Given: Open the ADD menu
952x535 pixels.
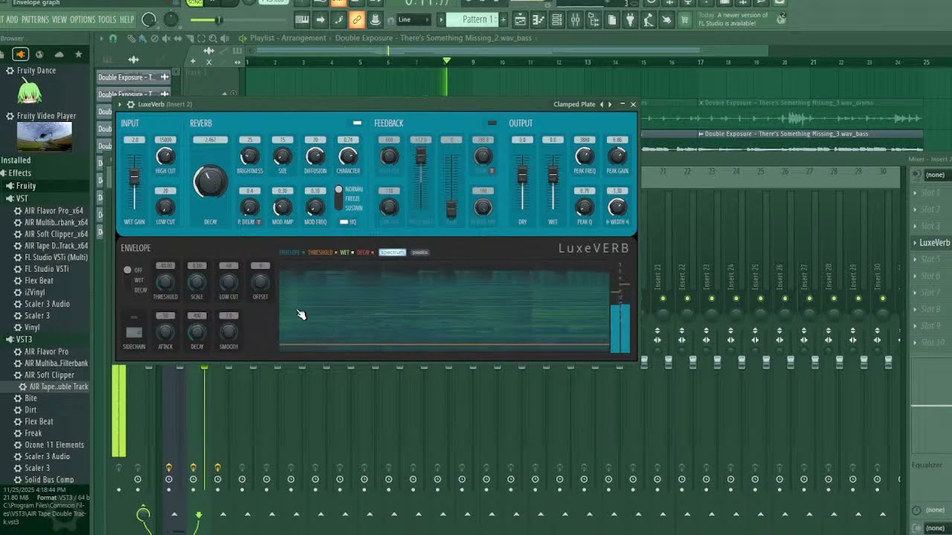Looking at the screenshot, I should pos(12,19).
